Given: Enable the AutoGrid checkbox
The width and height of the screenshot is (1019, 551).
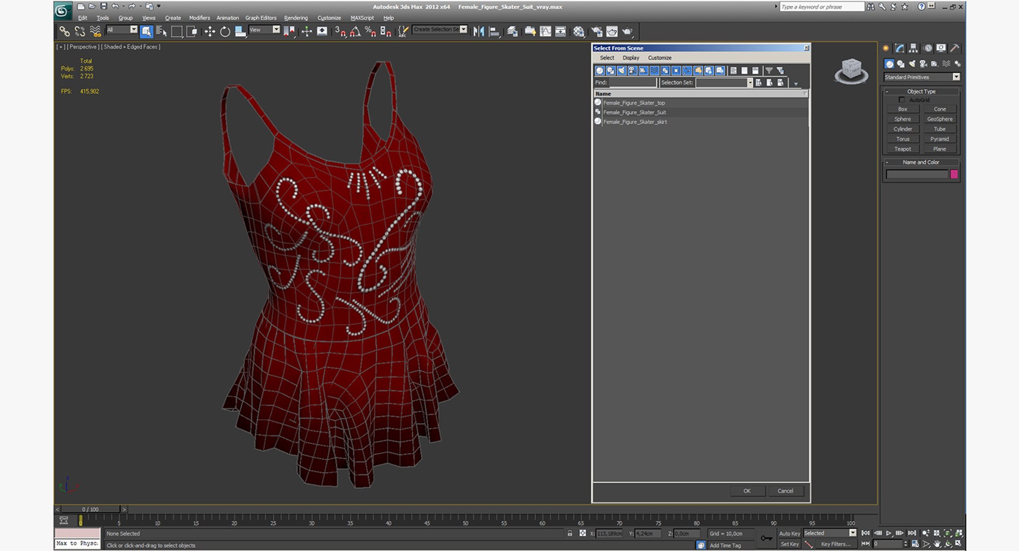Looking at the screenshot, I should click(x=901, y=100).
